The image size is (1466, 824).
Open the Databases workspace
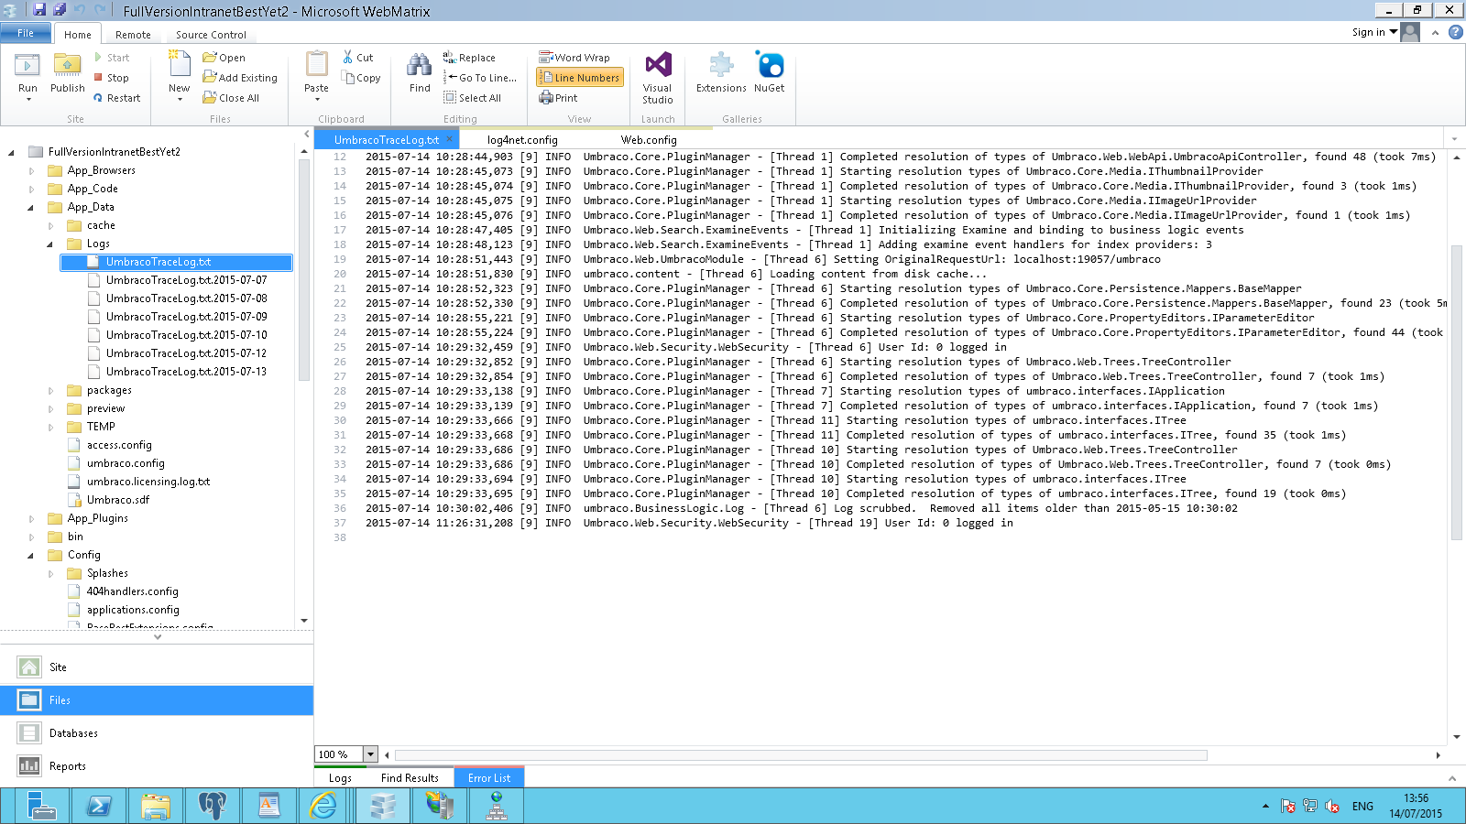157,733
